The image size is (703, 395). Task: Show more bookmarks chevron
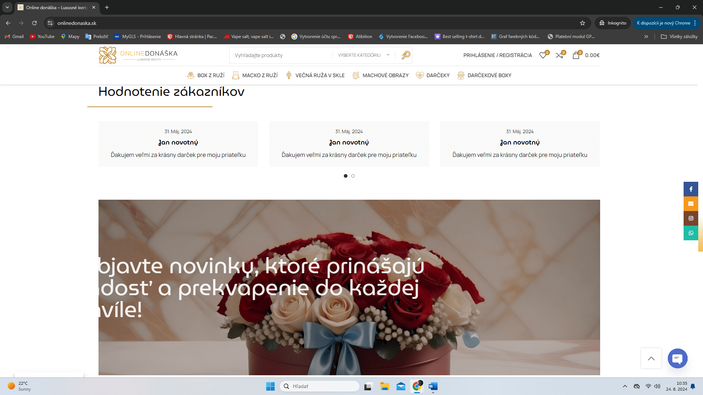646,37
